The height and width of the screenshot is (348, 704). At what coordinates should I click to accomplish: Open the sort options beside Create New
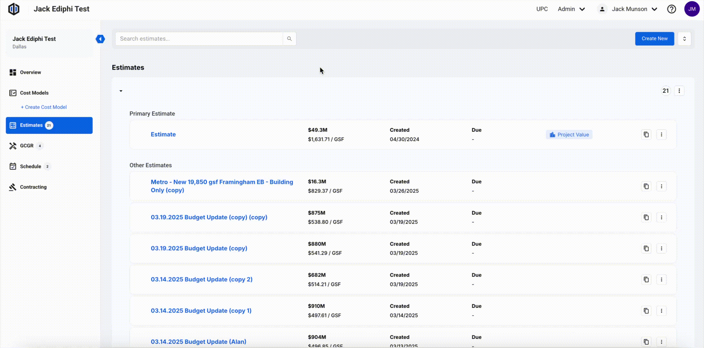pyautogui.click(x=684, y=39)
